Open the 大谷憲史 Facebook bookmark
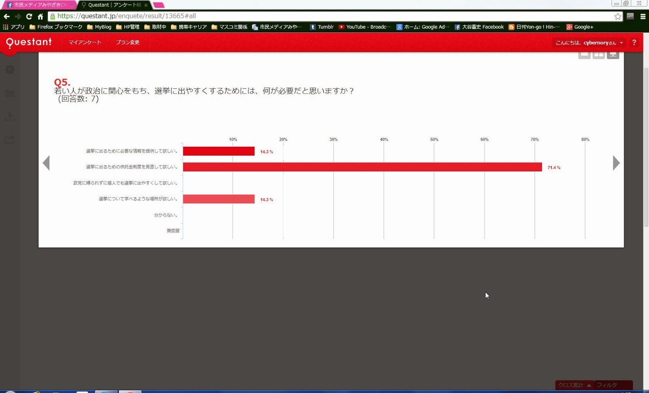649x393 pixels. (479, 27)
